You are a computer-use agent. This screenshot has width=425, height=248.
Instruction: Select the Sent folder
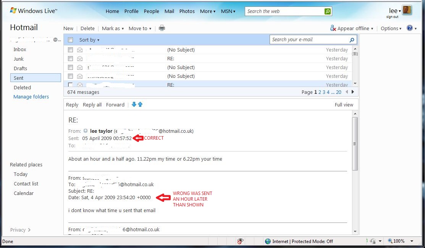[x=36, y=78]
